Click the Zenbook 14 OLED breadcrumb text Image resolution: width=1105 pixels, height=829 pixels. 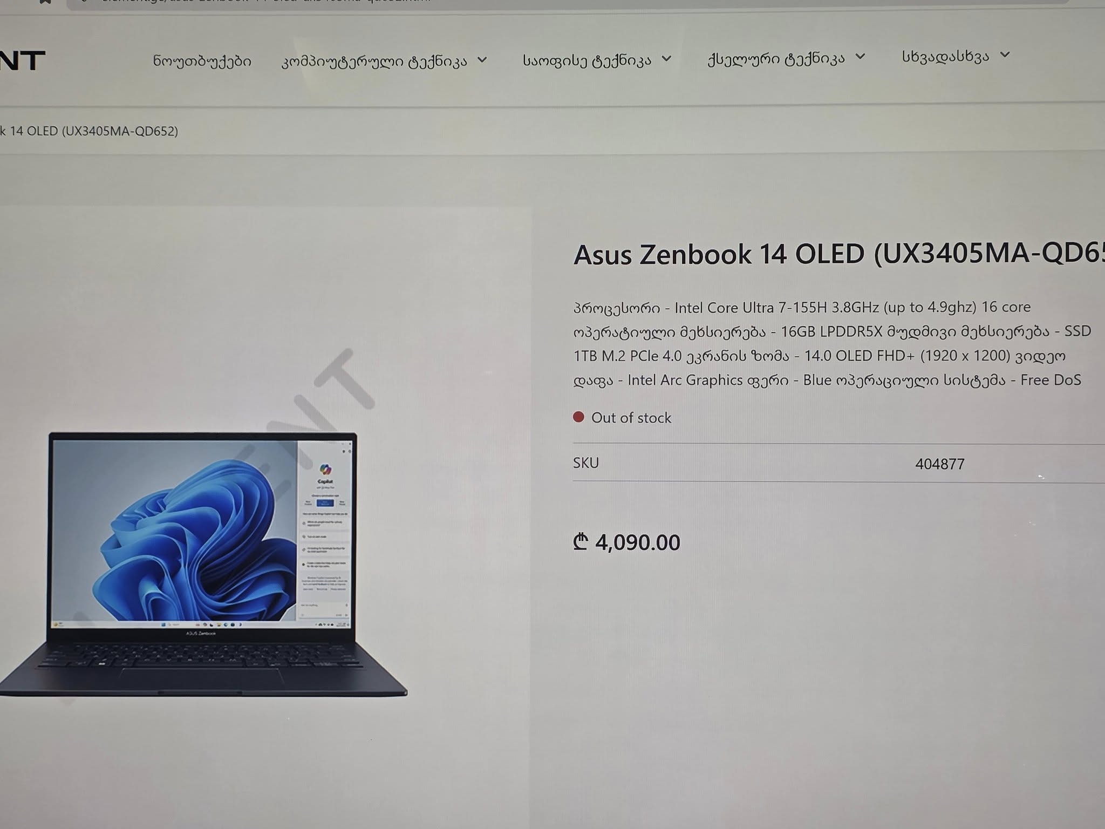pos(89,131)
